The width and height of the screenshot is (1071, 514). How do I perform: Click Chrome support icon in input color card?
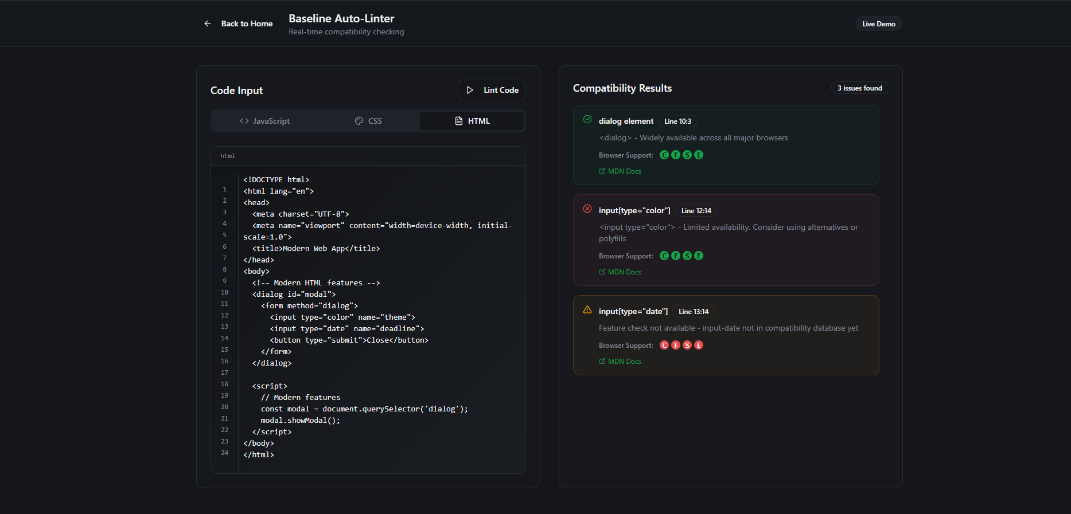click(x=664, y=256)
